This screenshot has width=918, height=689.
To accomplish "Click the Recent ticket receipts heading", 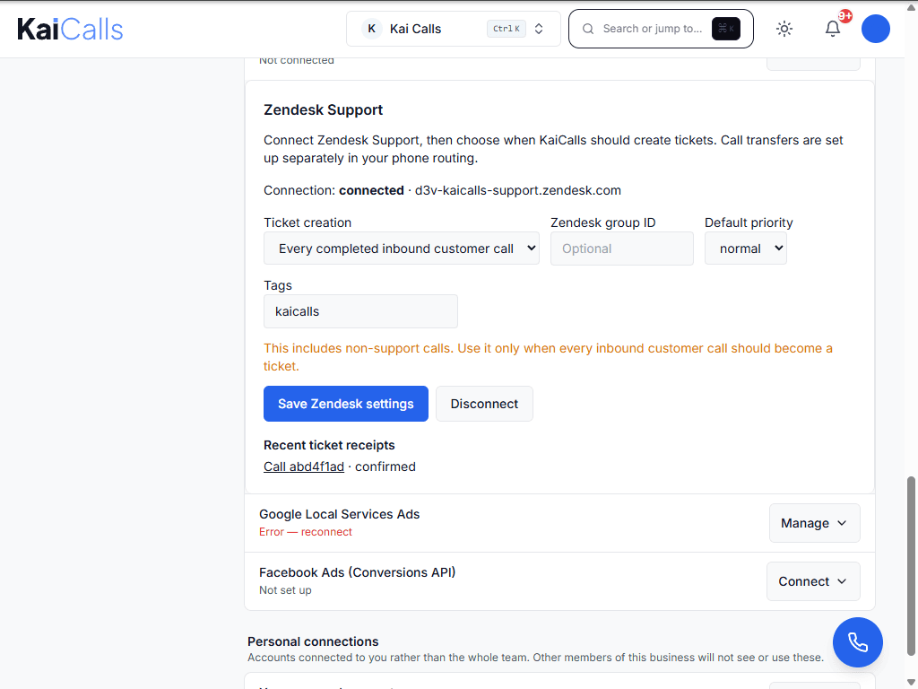I will (329, 445).
